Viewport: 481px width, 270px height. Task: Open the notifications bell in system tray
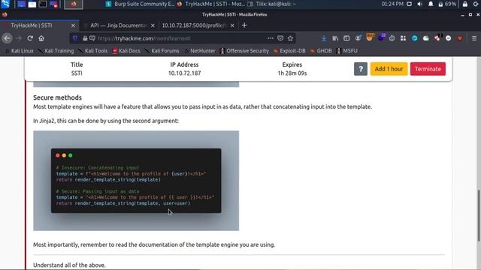pos(431,4)
